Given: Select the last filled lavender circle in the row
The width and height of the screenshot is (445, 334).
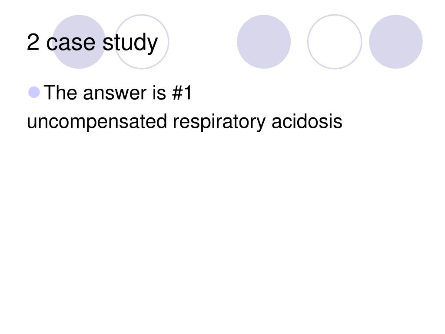Looking at the screenshot, I should [x=395, y=42].
